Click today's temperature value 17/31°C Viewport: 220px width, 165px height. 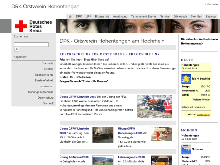[205, 87]
